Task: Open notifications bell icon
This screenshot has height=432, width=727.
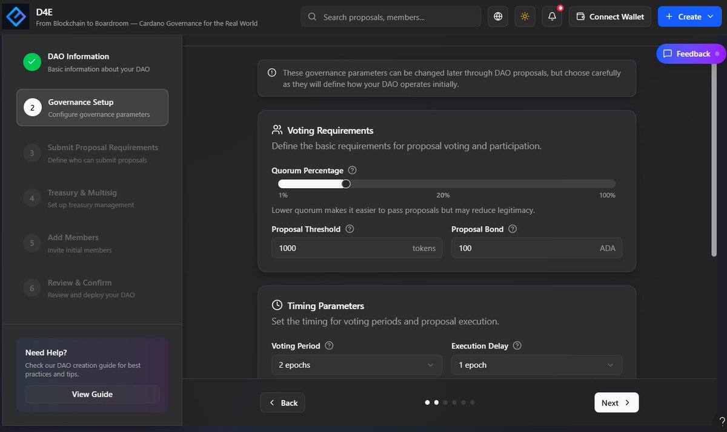Action: coord(552,16)
